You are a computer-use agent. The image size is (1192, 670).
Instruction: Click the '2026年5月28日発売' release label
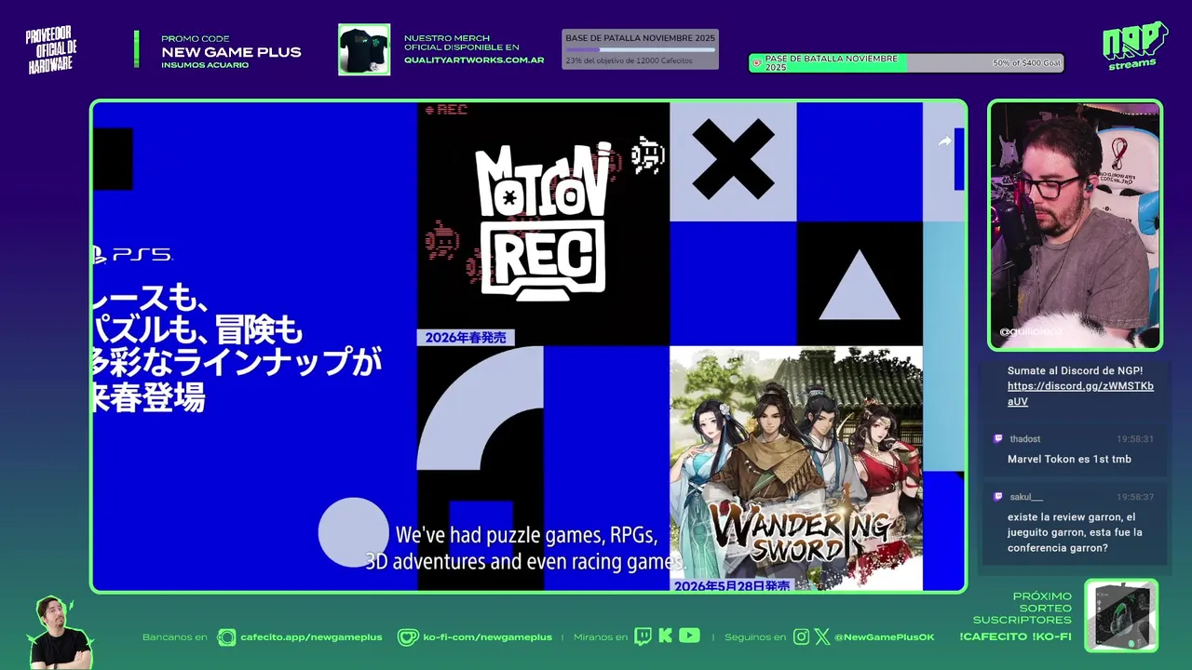point(732,585)
